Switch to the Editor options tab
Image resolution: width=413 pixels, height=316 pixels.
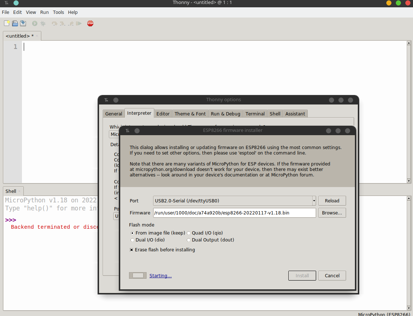tap(163, 114)
